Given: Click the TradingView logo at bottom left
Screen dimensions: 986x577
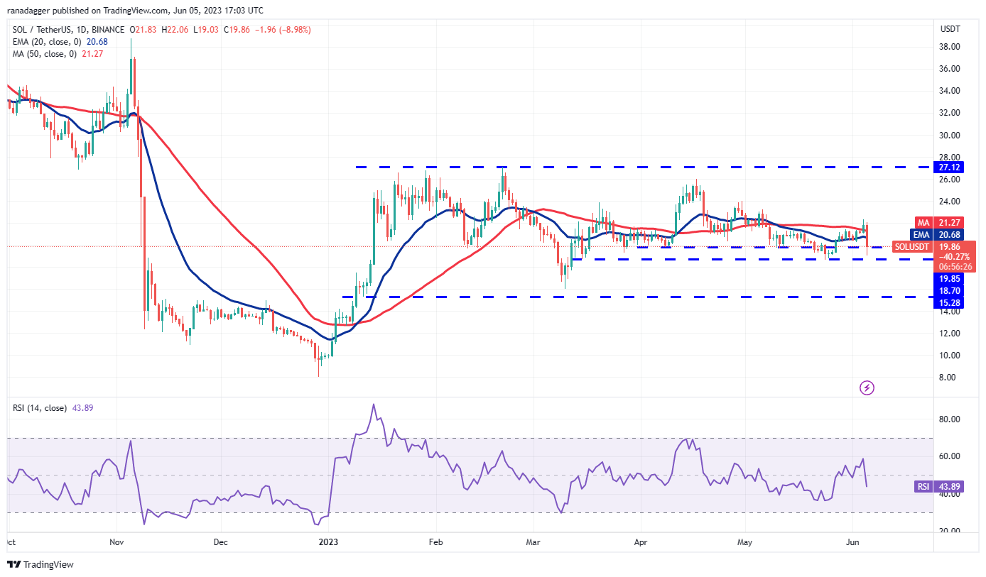Looking at the screenshot, I should [x=40, y=565].
